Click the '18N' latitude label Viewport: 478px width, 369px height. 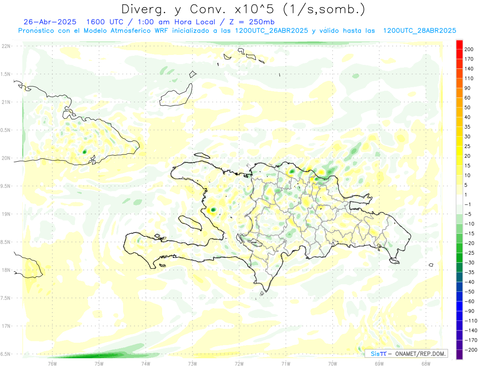[x=6, y=270]
